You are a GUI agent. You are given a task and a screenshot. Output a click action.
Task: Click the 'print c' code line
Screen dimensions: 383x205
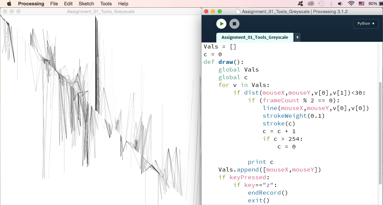click(x=261, y=162)
